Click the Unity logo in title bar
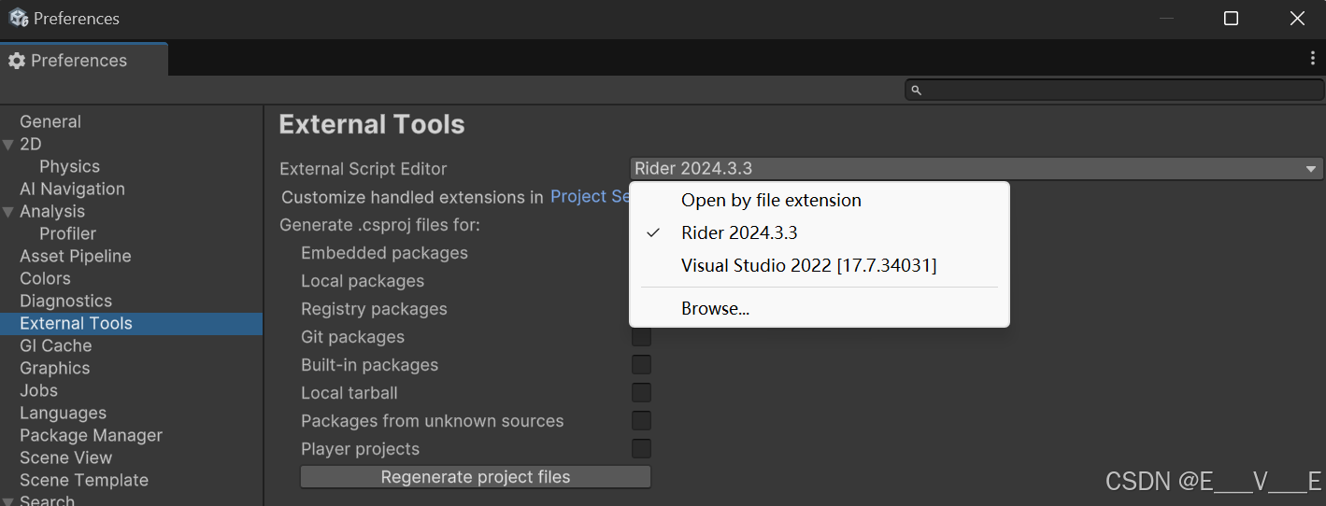The height and width of the screenshot is (506, 1326). coord(19,18)
